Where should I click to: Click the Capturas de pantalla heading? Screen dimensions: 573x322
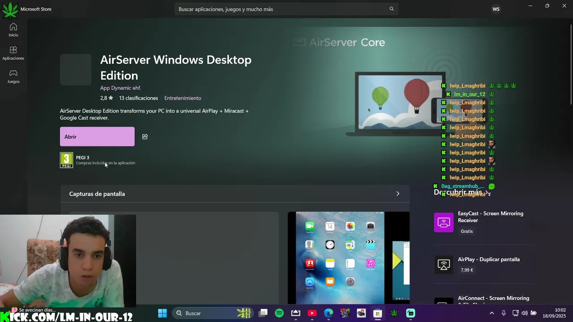[97, 194]
